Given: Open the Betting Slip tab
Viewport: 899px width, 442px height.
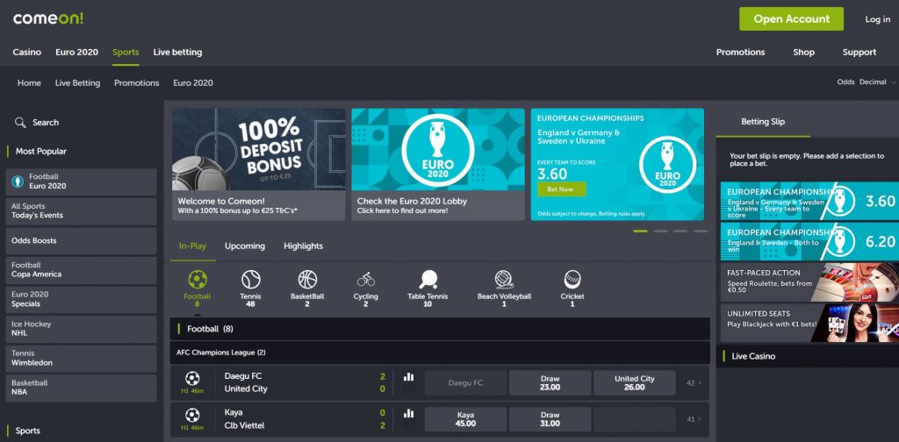Looking at the screenshot, I should (763, 122).
